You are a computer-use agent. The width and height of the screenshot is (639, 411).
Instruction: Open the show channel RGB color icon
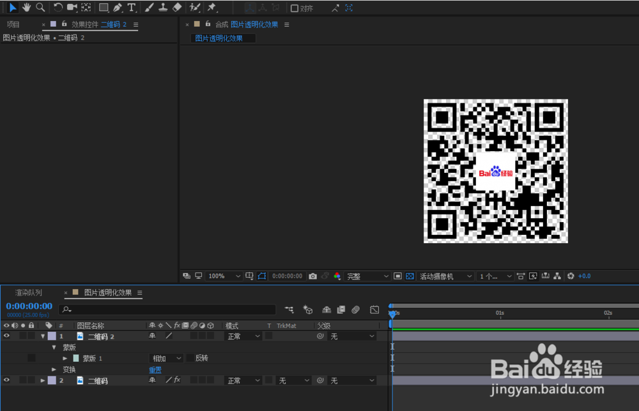(337, 276)
